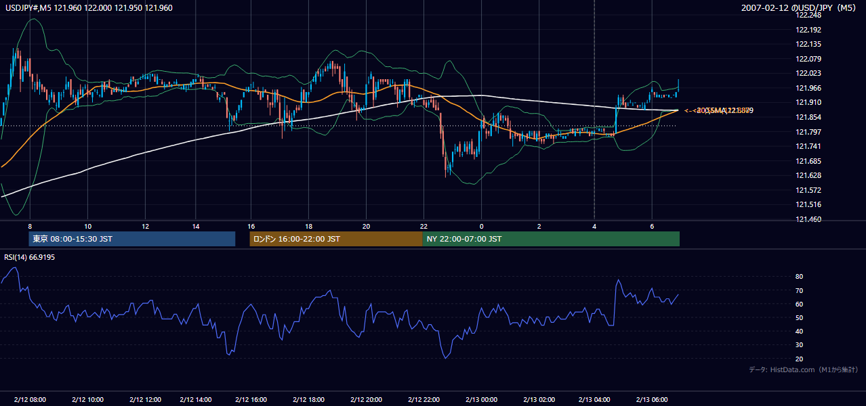This screenshot has height=406, width=866.
Task: Click hour label 0 on chart time axis
Action: (481, 226)
